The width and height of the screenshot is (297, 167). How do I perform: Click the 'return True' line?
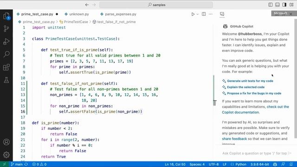click(x=53, y=157)
